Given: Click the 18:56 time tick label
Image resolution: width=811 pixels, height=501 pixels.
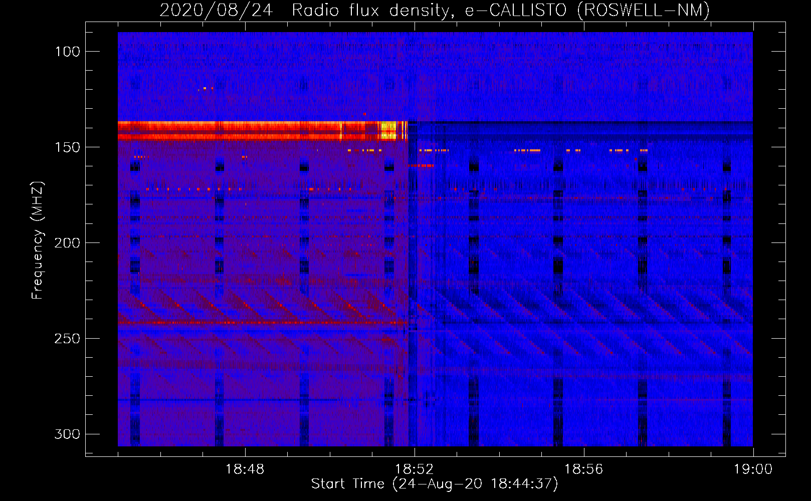Looking at the screenshot, I should 583,469.
